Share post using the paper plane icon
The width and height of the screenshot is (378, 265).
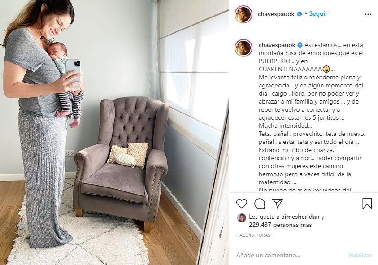(x=278, y=203)
